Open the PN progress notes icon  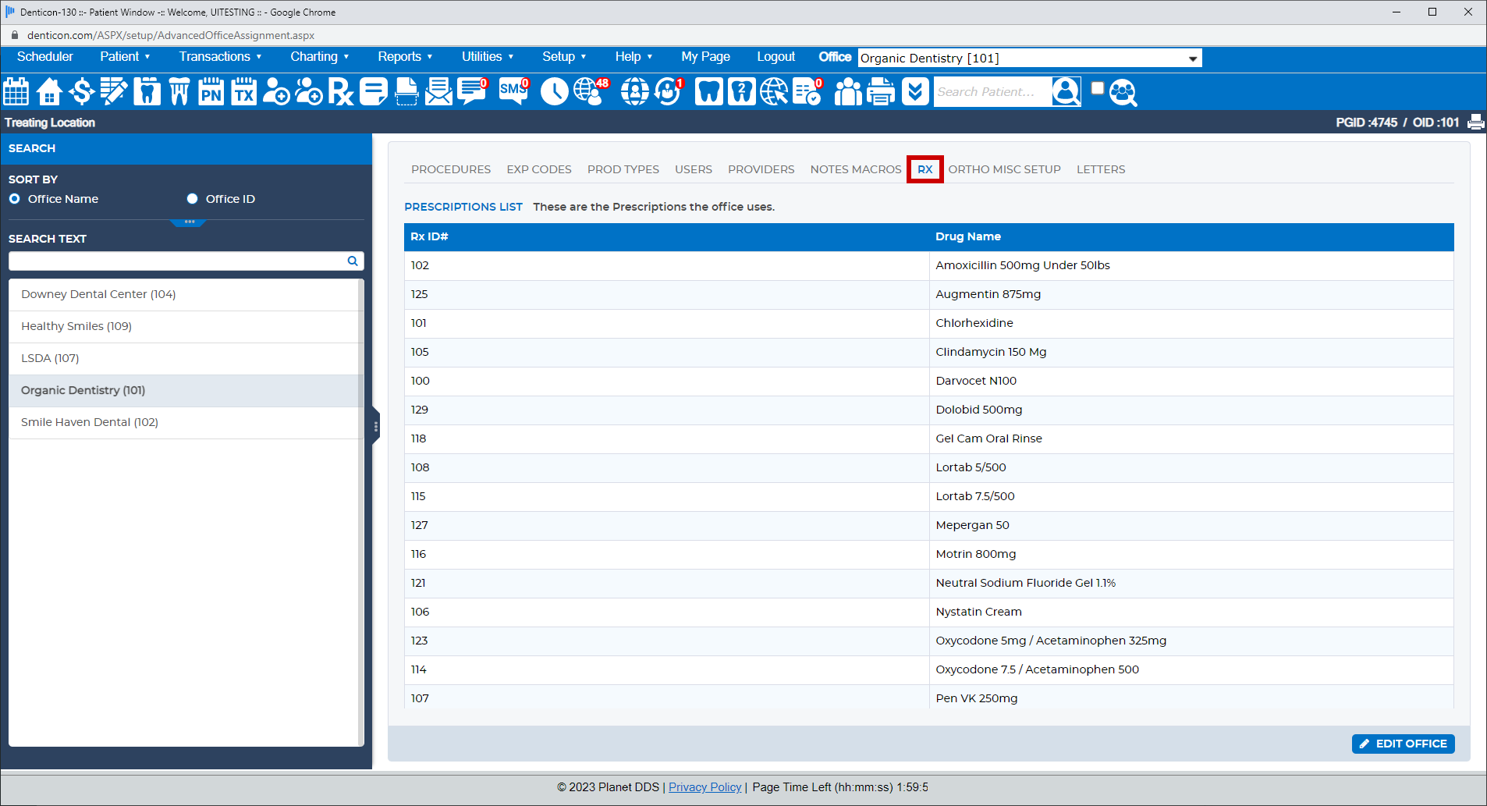coord(211,92)
